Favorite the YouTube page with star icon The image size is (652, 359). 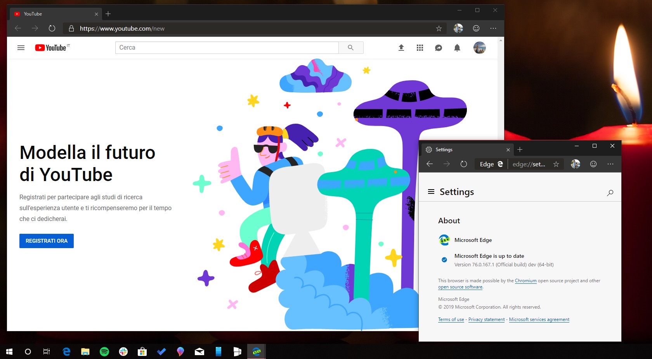439,28
